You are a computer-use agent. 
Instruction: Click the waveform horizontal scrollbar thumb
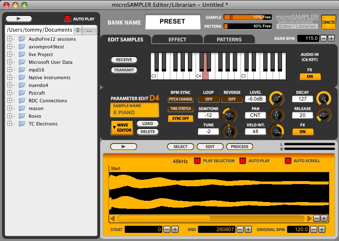tap(164, 218)
